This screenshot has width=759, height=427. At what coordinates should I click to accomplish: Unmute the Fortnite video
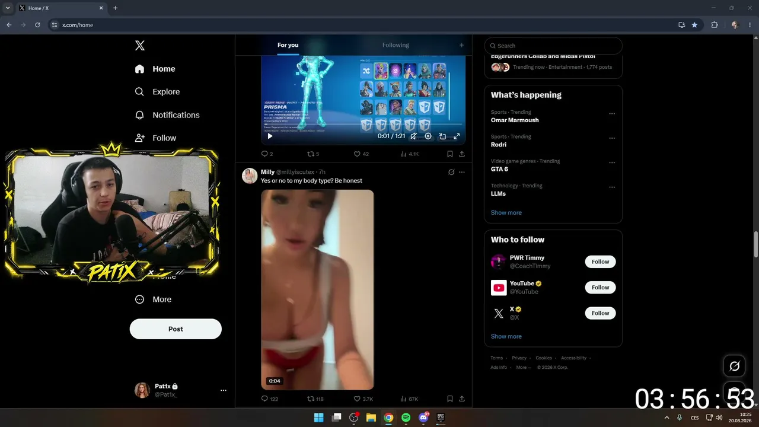tap(413, 136)
